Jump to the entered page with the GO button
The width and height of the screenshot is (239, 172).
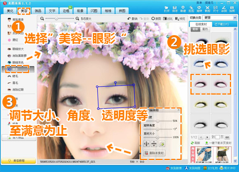227,137
